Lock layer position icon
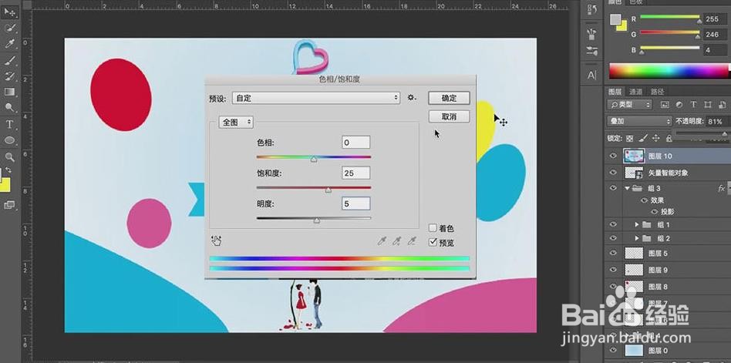Screen dimensions: 731x363 656,138
